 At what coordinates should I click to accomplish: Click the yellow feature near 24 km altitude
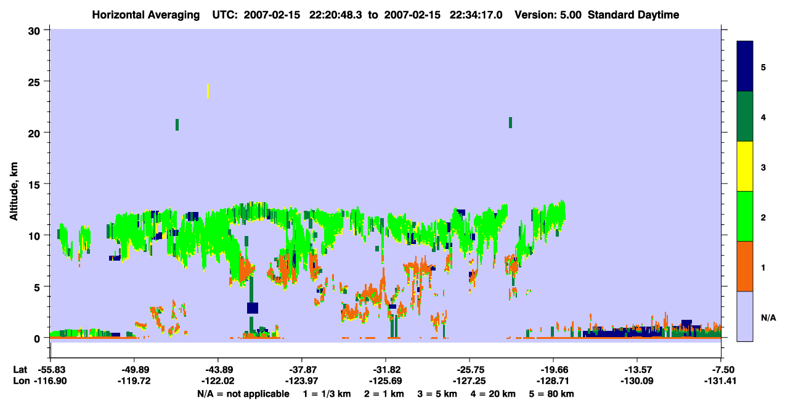(208, 91)
